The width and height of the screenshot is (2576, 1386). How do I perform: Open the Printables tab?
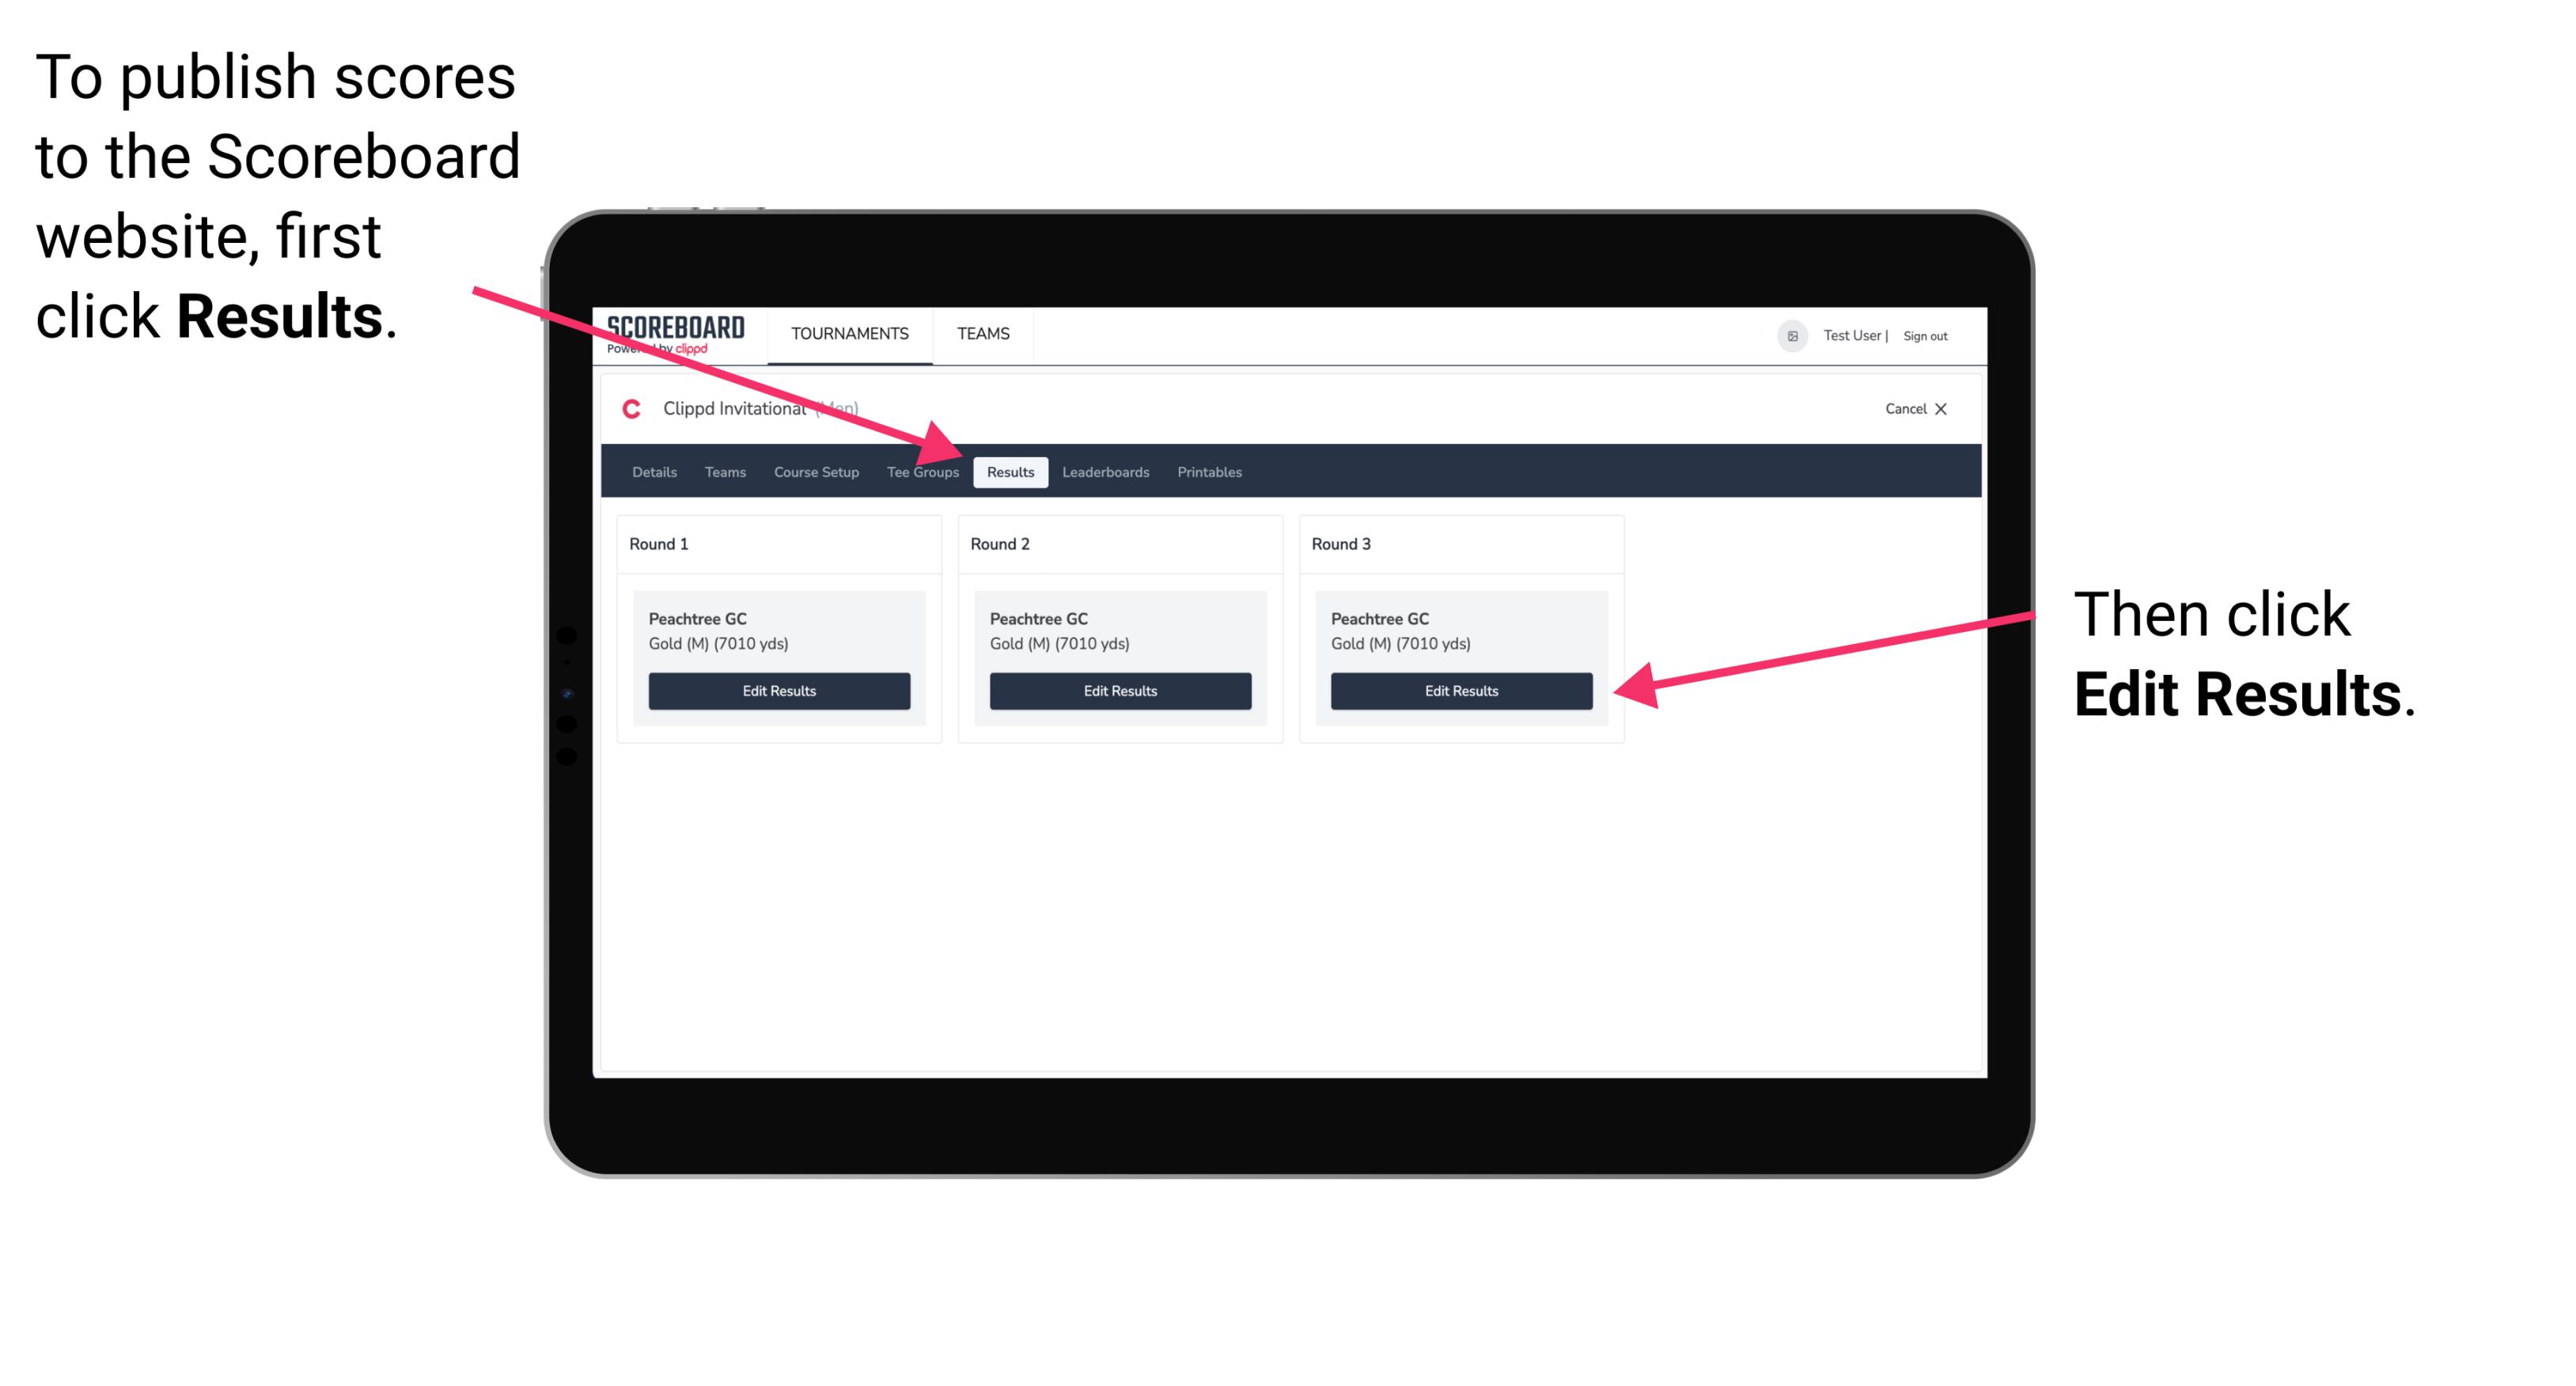click(x=1207, y=471)
